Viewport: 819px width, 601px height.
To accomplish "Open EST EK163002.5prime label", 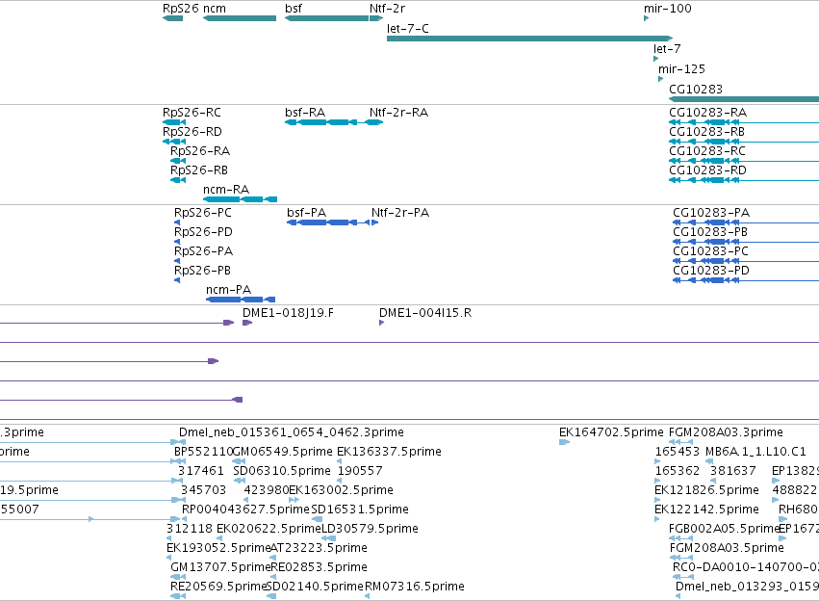I will click(x=341, y=490).
